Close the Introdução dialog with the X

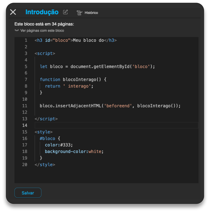click(x=13, y=12)
